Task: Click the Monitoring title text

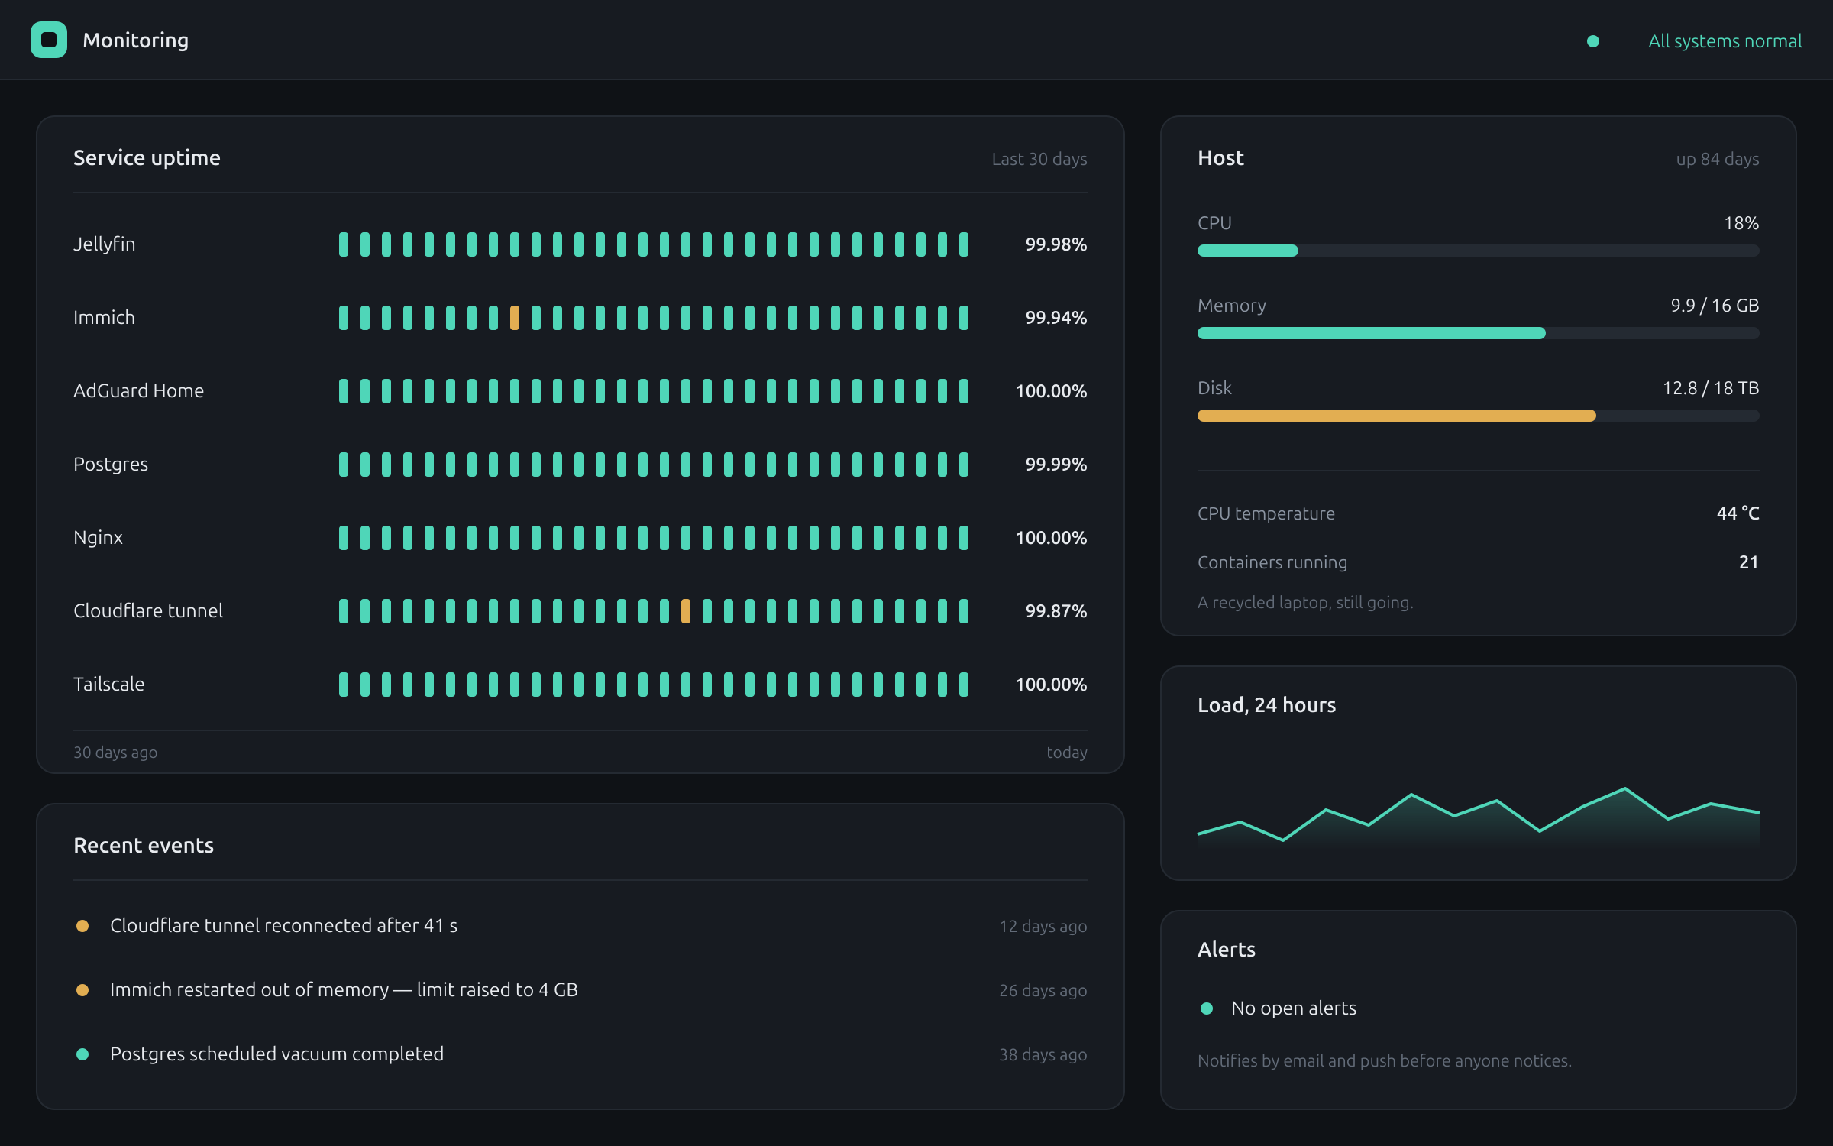Action: pos(136,40)
